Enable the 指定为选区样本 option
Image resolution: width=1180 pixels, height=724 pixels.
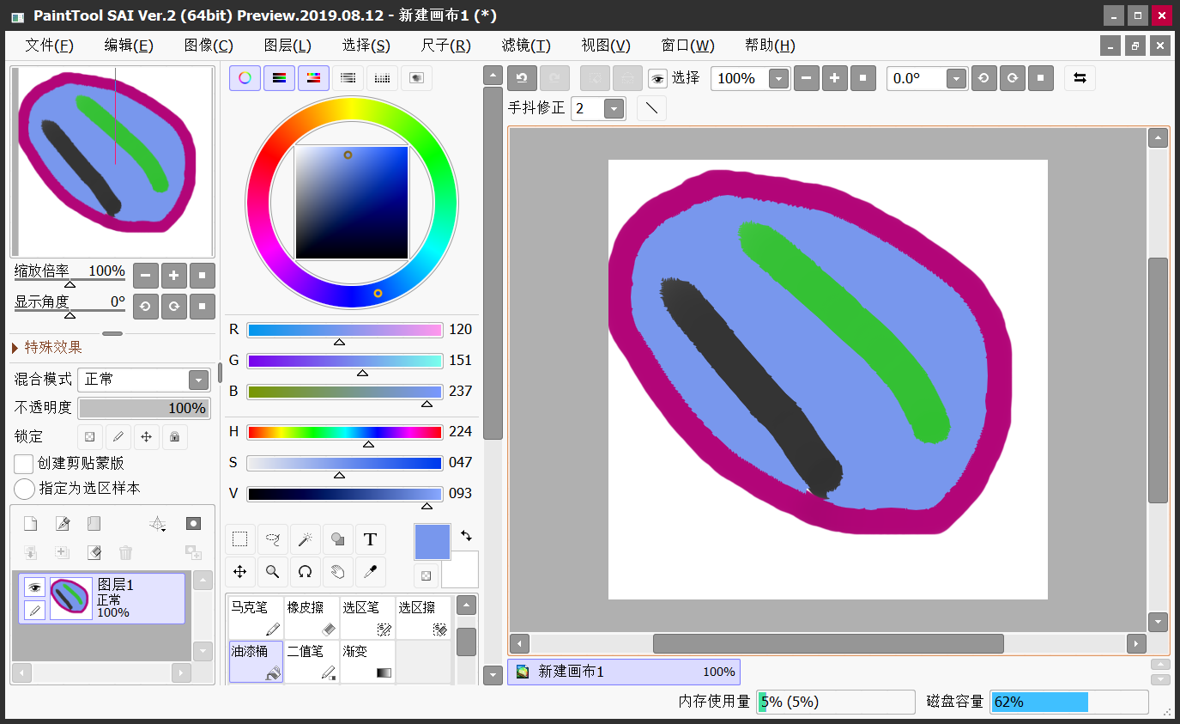coord(24,489)
